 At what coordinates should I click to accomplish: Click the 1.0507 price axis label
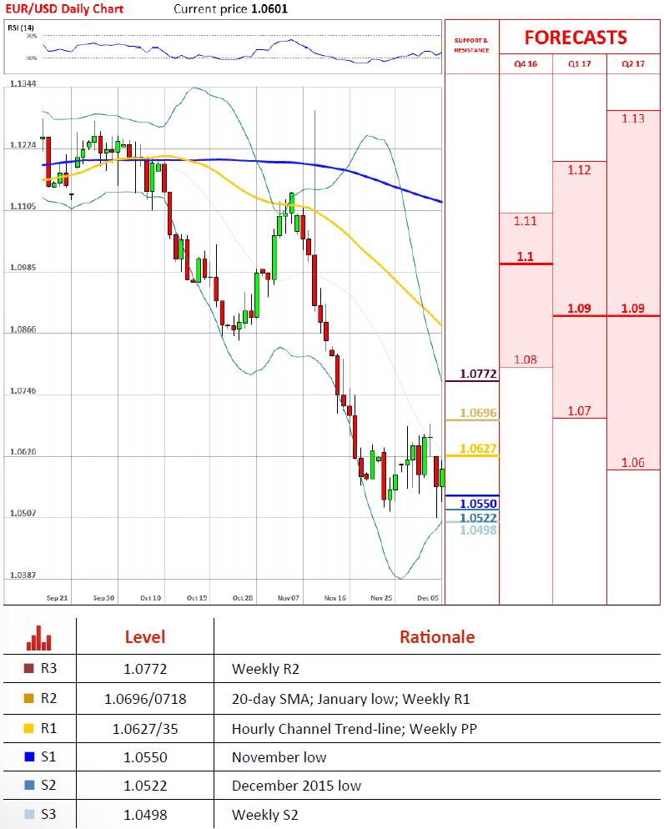23,514
